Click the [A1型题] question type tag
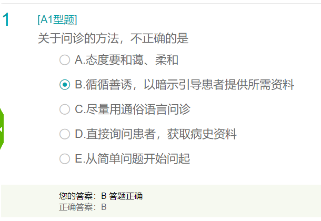321x221 pixels. point(57,20)
